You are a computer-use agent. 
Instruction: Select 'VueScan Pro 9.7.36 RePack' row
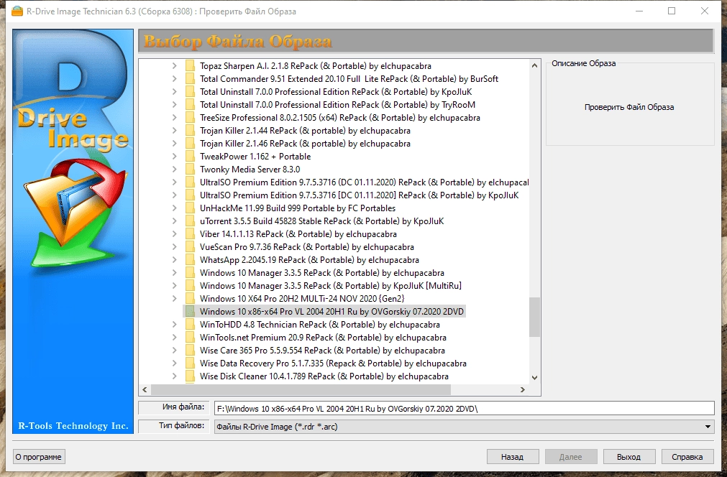pos(307,247)
